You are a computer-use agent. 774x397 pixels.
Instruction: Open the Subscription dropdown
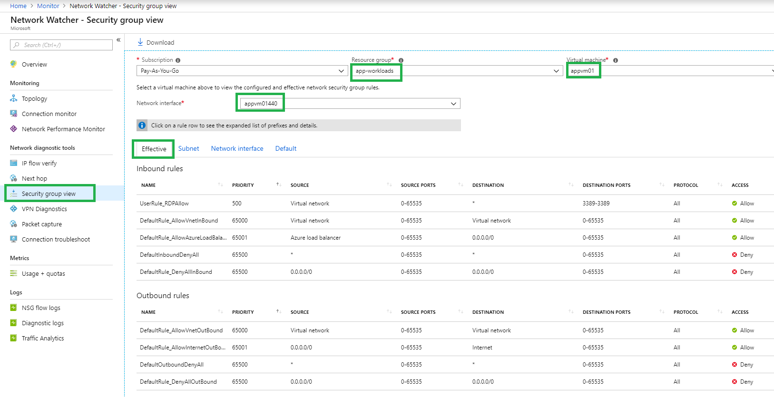tap(242, 71)
